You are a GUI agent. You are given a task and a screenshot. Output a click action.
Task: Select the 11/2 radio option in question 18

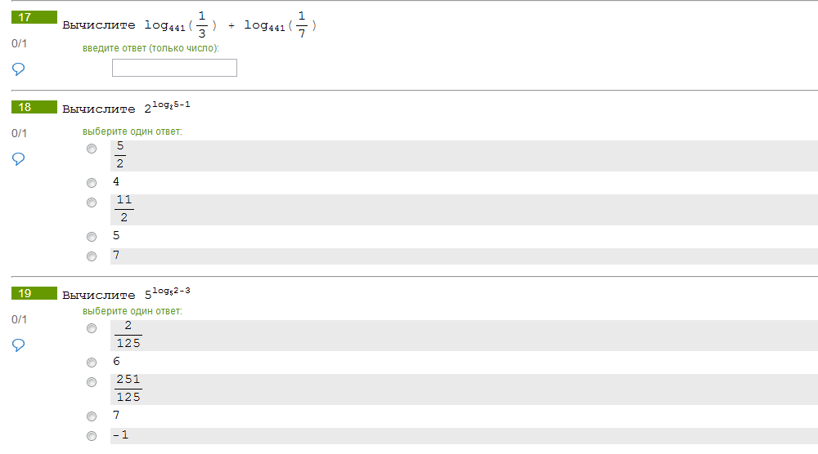click(x=92, y=203)
